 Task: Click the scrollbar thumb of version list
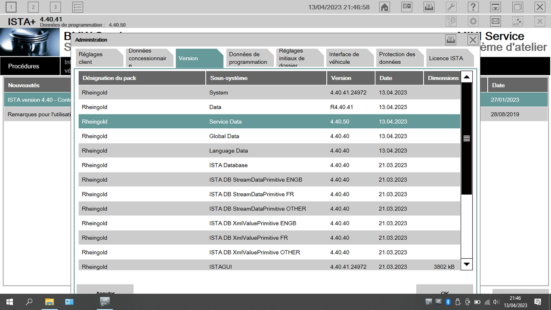coord(467,139)
